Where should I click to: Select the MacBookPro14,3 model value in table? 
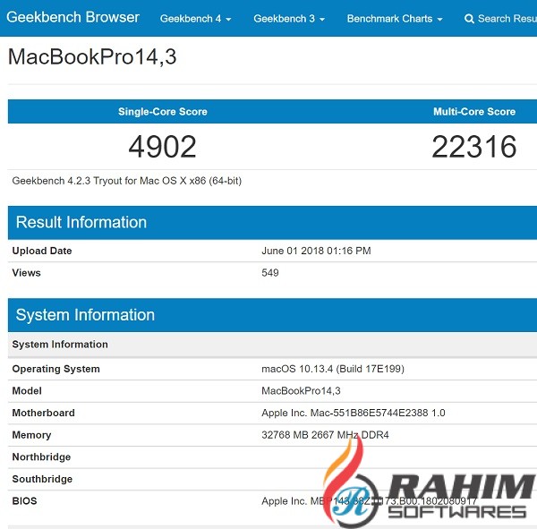301,391
